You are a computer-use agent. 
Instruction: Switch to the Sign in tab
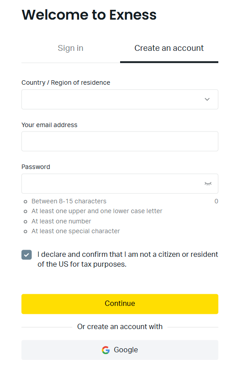coord(71,48)
